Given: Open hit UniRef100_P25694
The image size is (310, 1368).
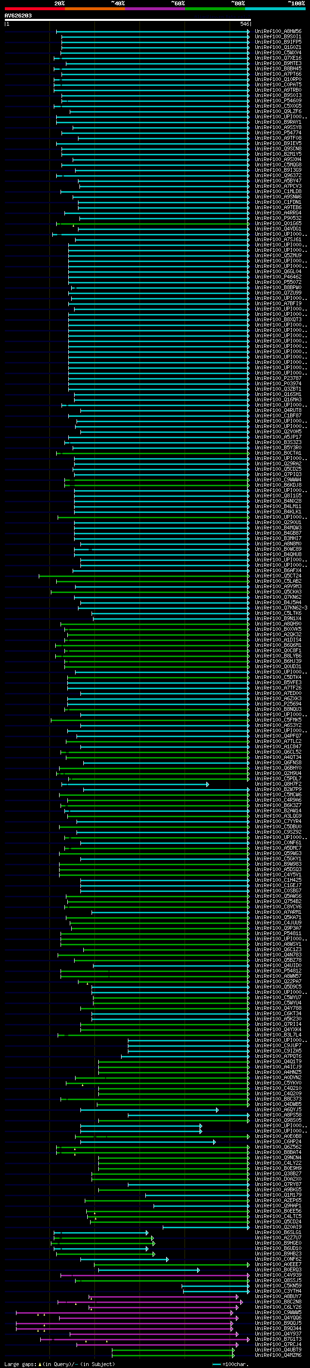Looking at the screenshot, I should (x=278, y=704).
